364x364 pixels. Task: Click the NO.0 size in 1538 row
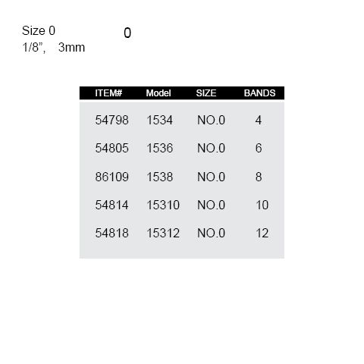211,177
